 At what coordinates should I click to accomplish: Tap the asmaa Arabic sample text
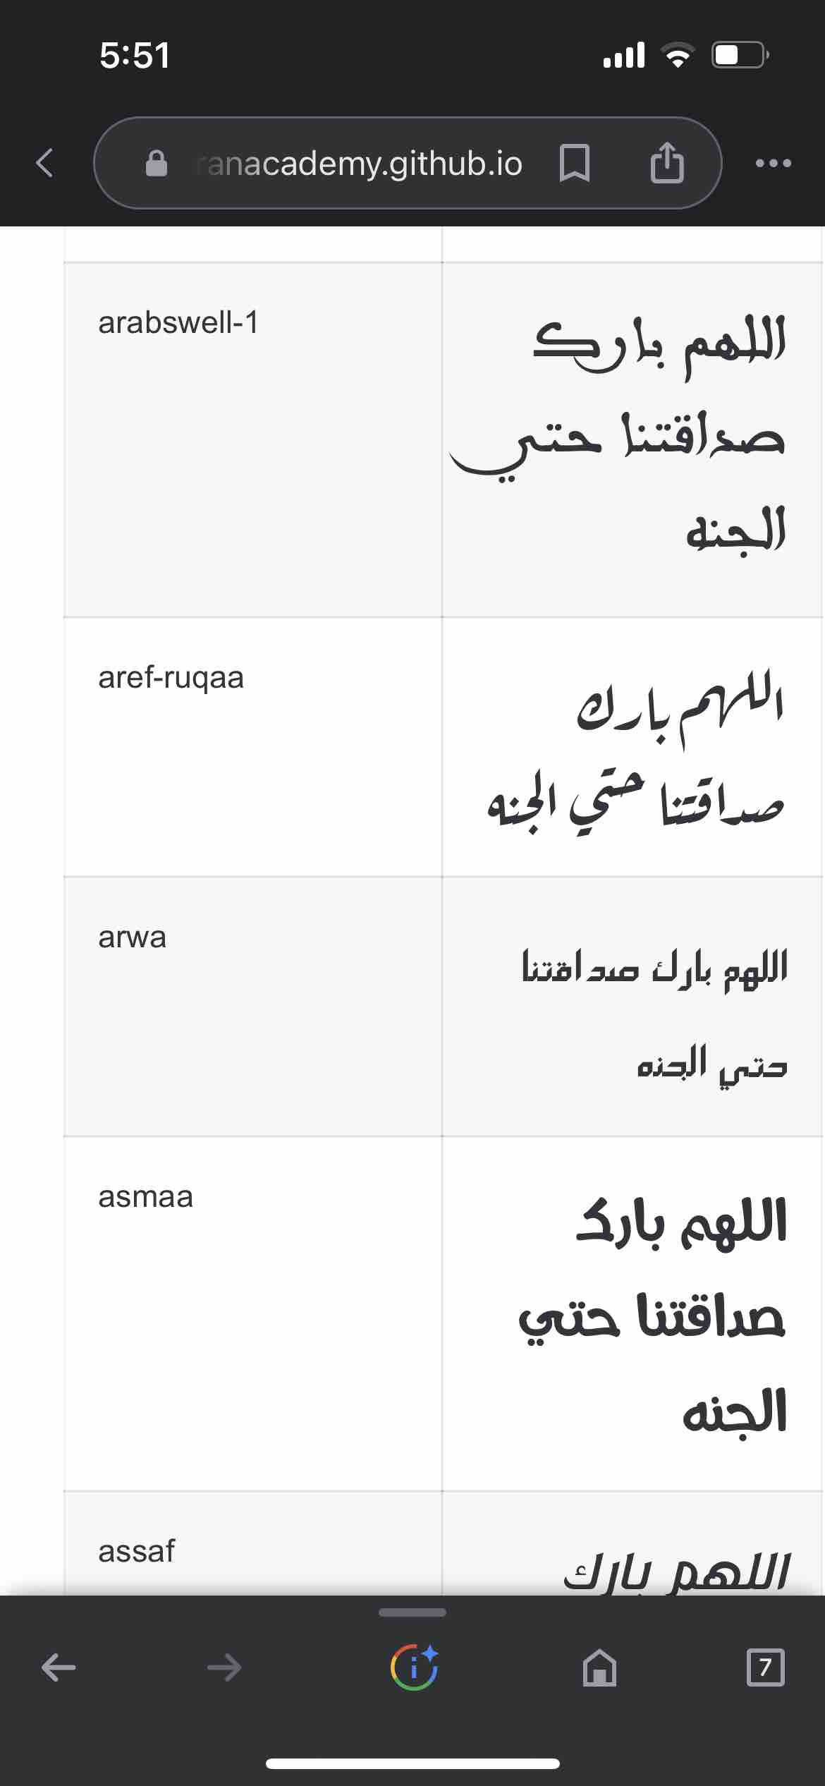click(x=653, y=1316)
